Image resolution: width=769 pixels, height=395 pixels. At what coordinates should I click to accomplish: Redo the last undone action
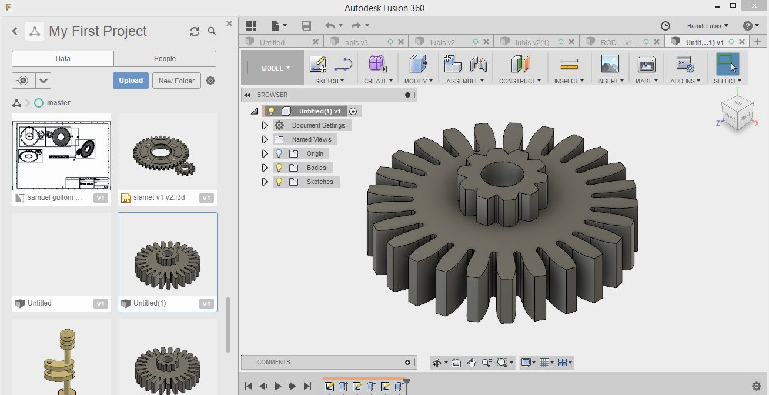pos(356,25)
